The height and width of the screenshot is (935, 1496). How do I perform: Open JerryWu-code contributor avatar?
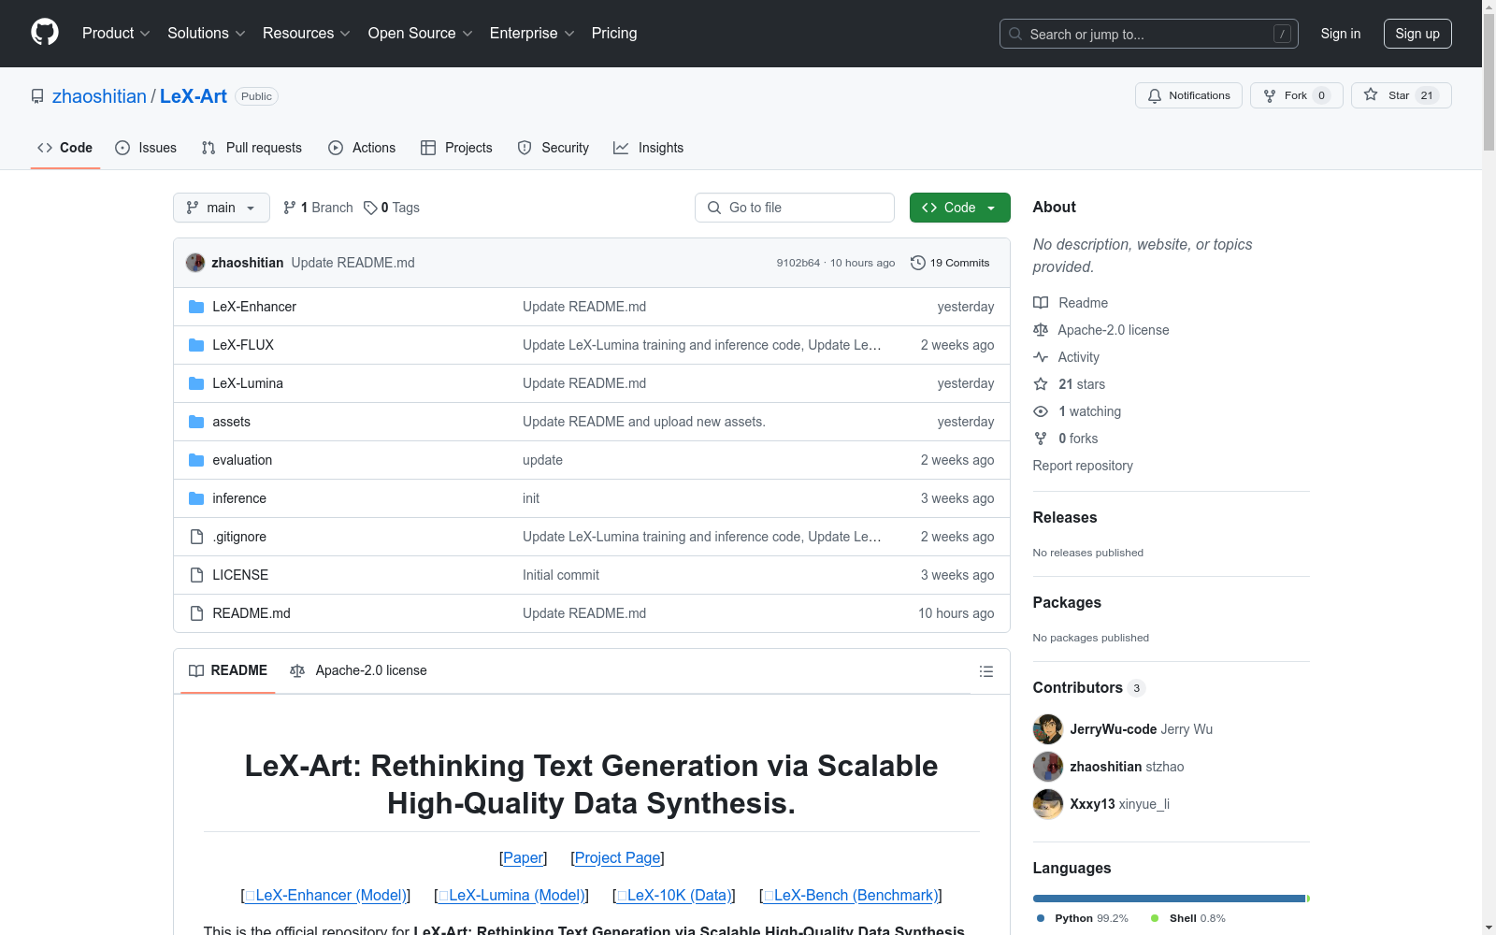(1048, 729)
